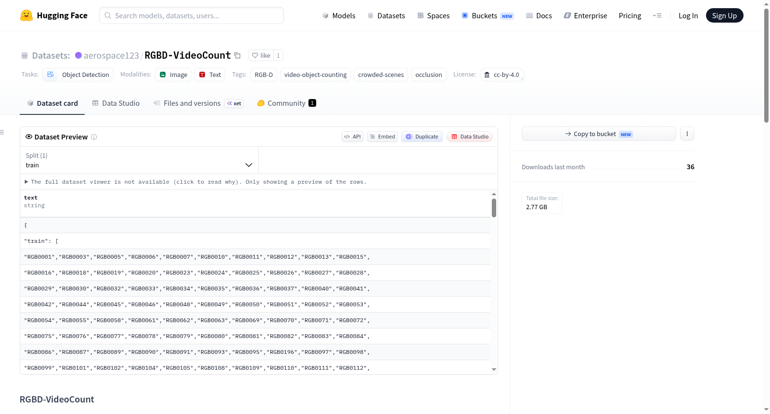Switch to the Data Studio tab

(x=116, y=103)
